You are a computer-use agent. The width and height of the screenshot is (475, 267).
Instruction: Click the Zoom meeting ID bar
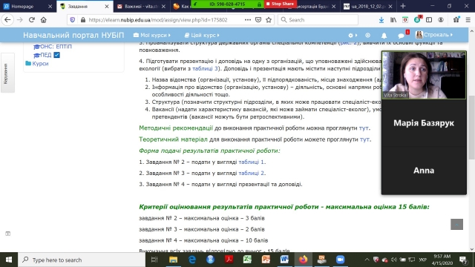pos(227,4)
